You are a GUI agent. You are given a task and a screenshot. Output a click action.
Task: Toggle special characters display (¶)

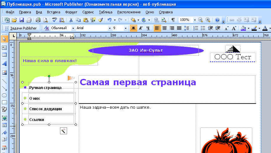point(173,20)
